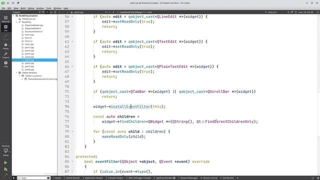Close the part5.cpp document
320x180 pixels.
pos(109,12)
